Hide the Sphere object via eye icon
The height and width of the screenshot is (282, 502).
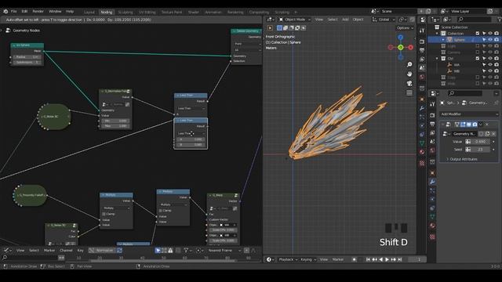(x=490, y=40)
